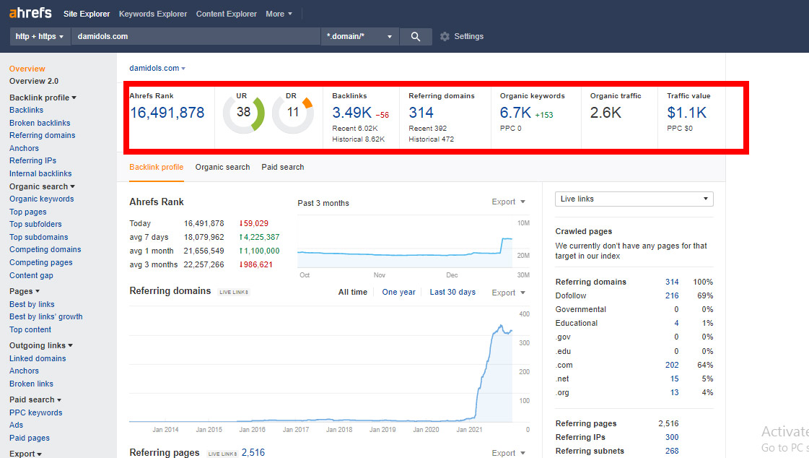Open the *.domain/* mode dropdown
Image resolution: width=809 pixels, height=458 pixels.
[x=359, y=36]
